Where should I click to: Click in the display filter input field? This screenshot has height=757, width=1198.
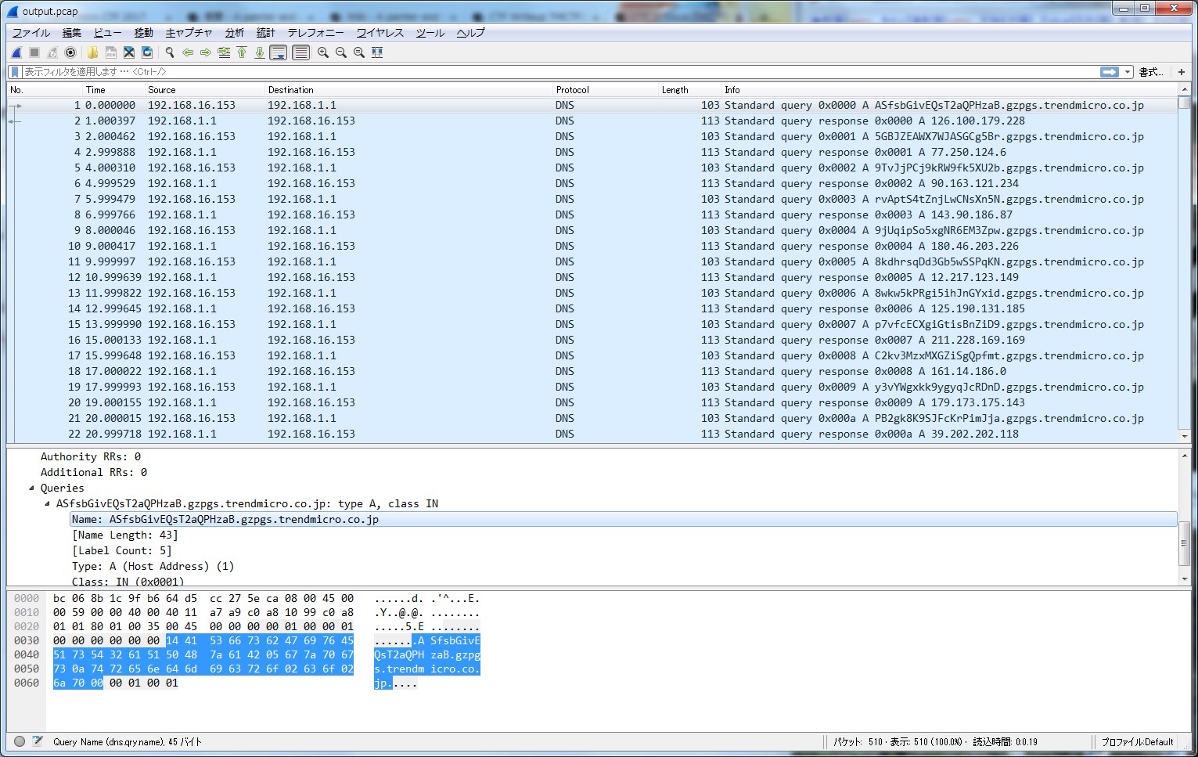pos(559,71)
